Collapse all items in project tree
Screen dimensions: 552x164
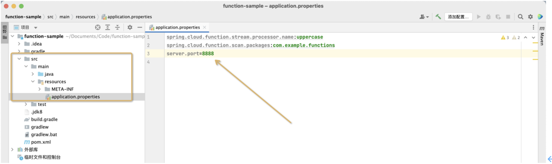point(117,28)
